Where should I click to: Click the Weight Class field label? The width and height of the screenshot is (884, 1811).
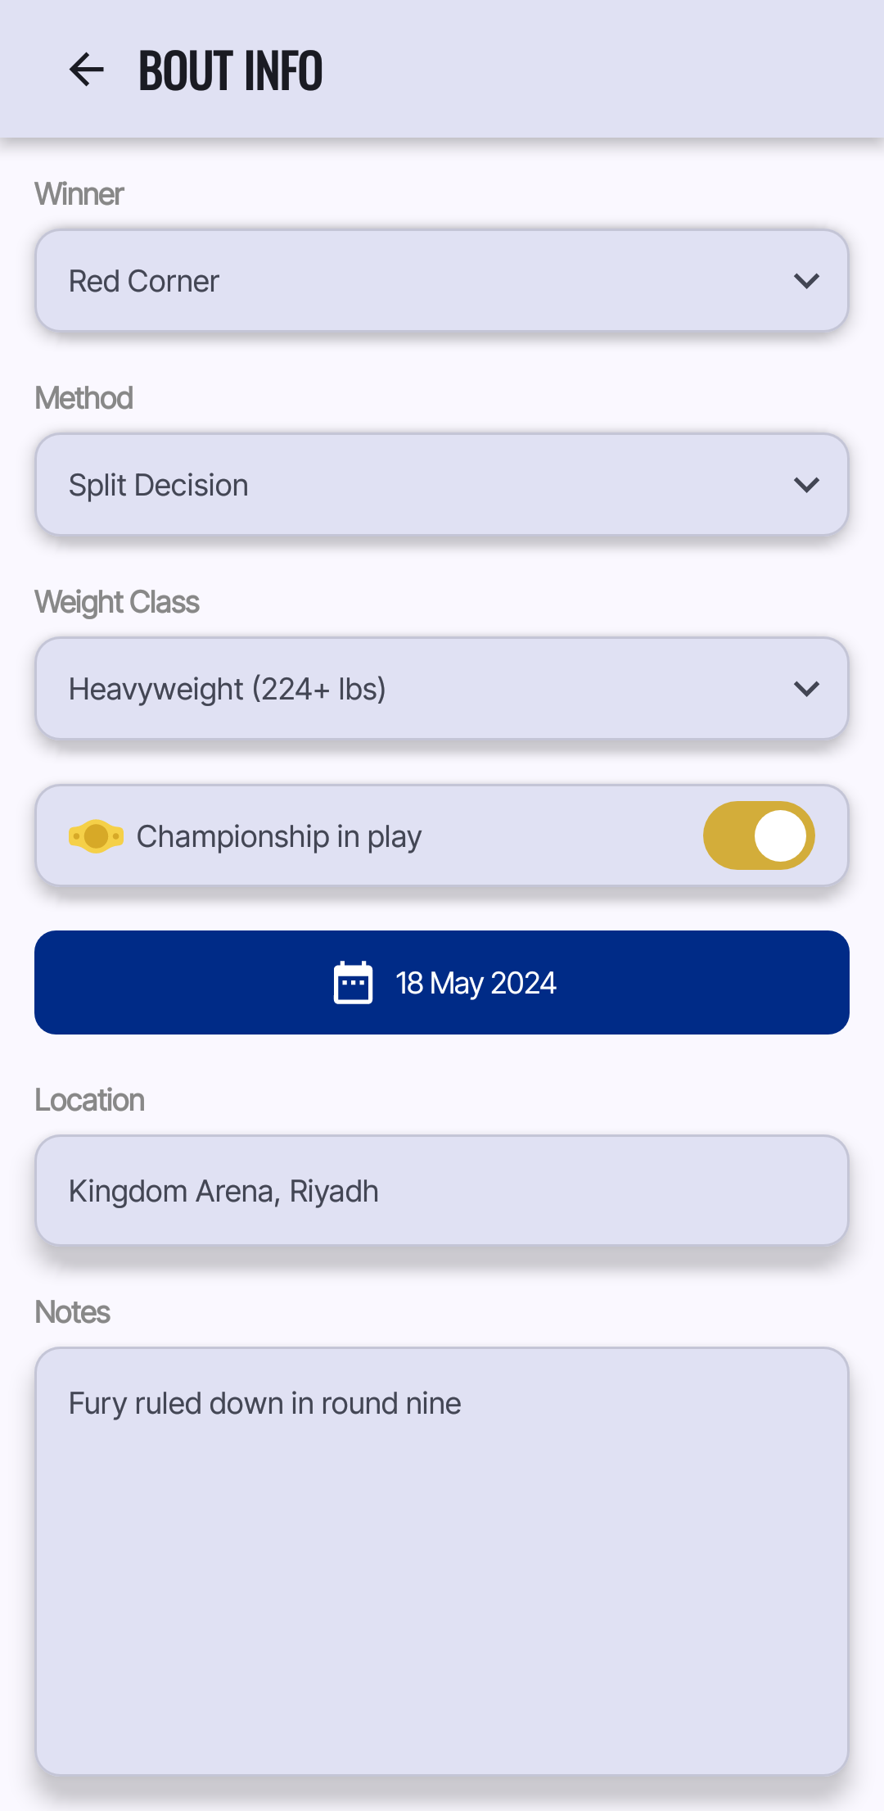pos(117,602)
